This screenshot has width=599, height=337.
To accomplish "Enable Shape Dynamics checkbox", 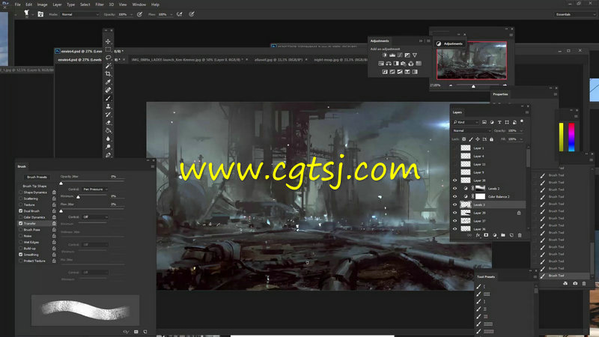I will (21, 192).
